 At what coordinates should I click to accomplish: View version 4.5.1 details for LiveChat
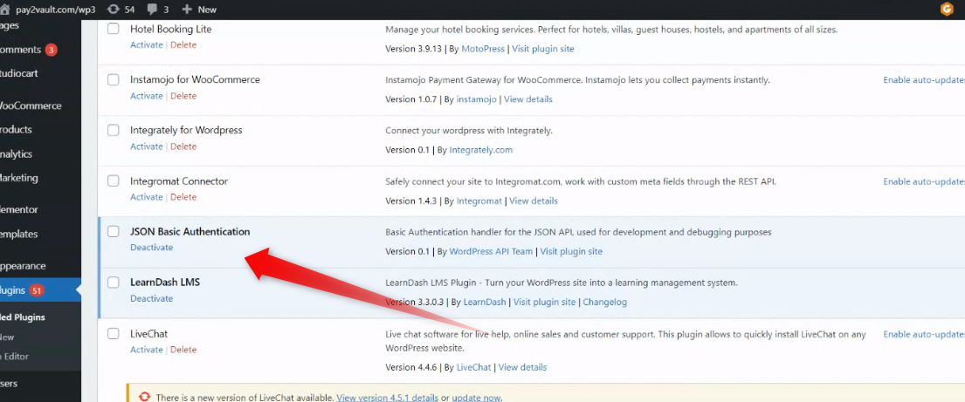pyautogui.click(x=388, y=398)
